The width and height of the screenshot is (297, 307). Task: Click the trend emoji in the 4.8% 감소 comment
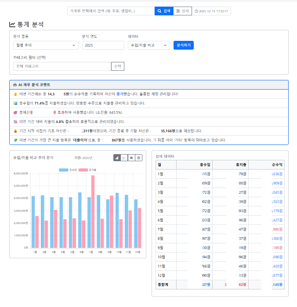click(15, 122)
